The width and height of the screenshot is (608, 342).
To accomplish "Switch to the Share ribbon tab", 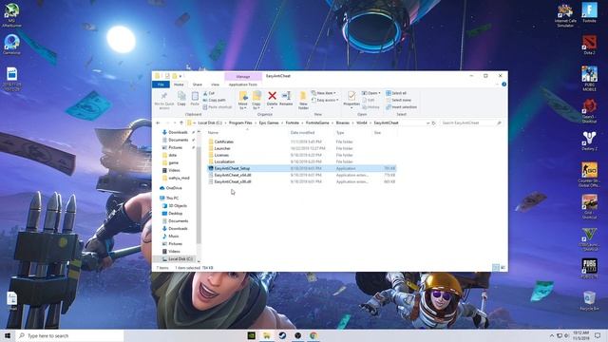I will 198,85.
